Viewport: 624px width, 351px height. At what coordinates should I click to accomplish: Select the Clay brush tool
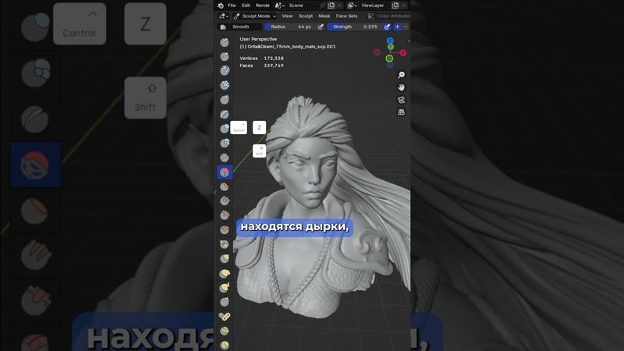pyautogui.click(x=225, y=71)
